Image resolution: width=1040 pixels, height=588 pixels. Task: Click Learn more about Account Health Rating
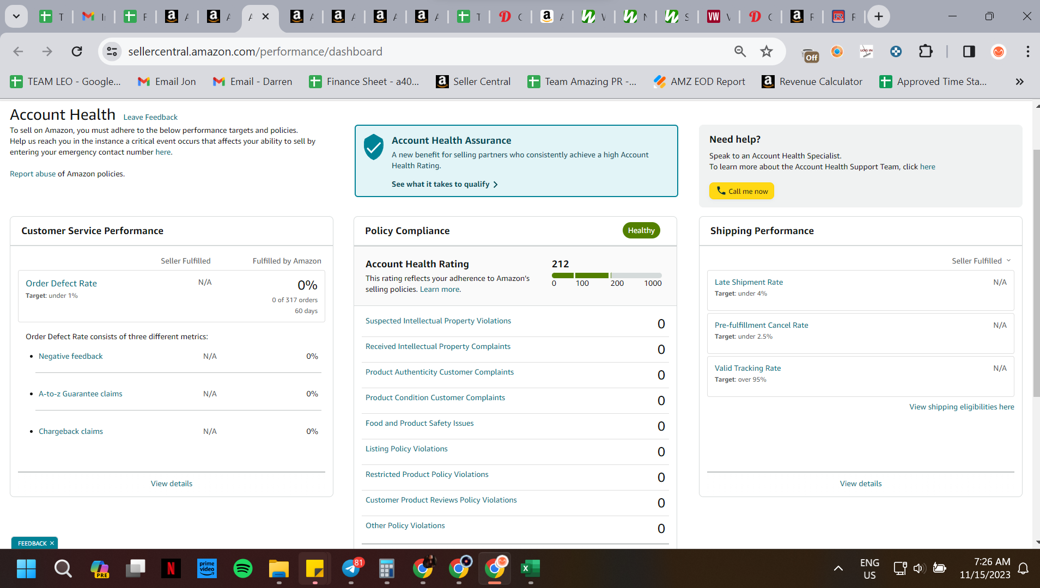(x=440, y=289)
